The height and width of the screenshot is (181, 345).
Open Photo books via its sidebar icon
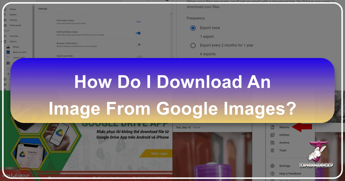click(5, 25)
